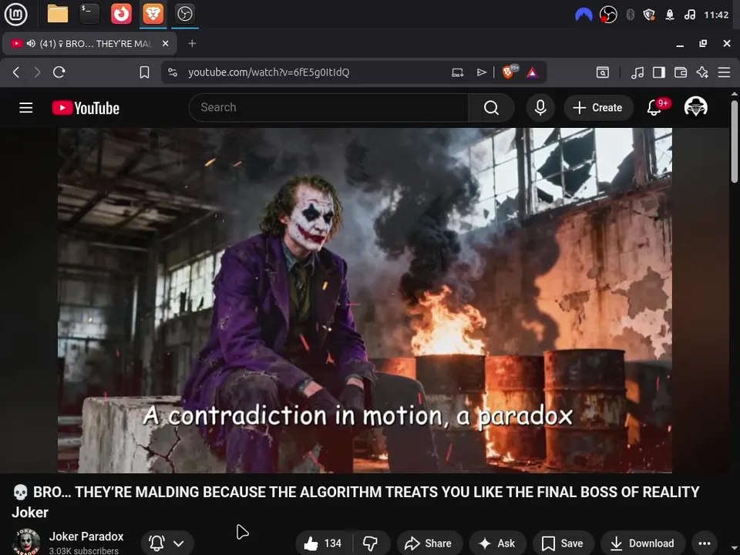The width and height of the screenshot is (740, 555).
Task: Close the YouTube browser tab
Action: tap(165, 43)
